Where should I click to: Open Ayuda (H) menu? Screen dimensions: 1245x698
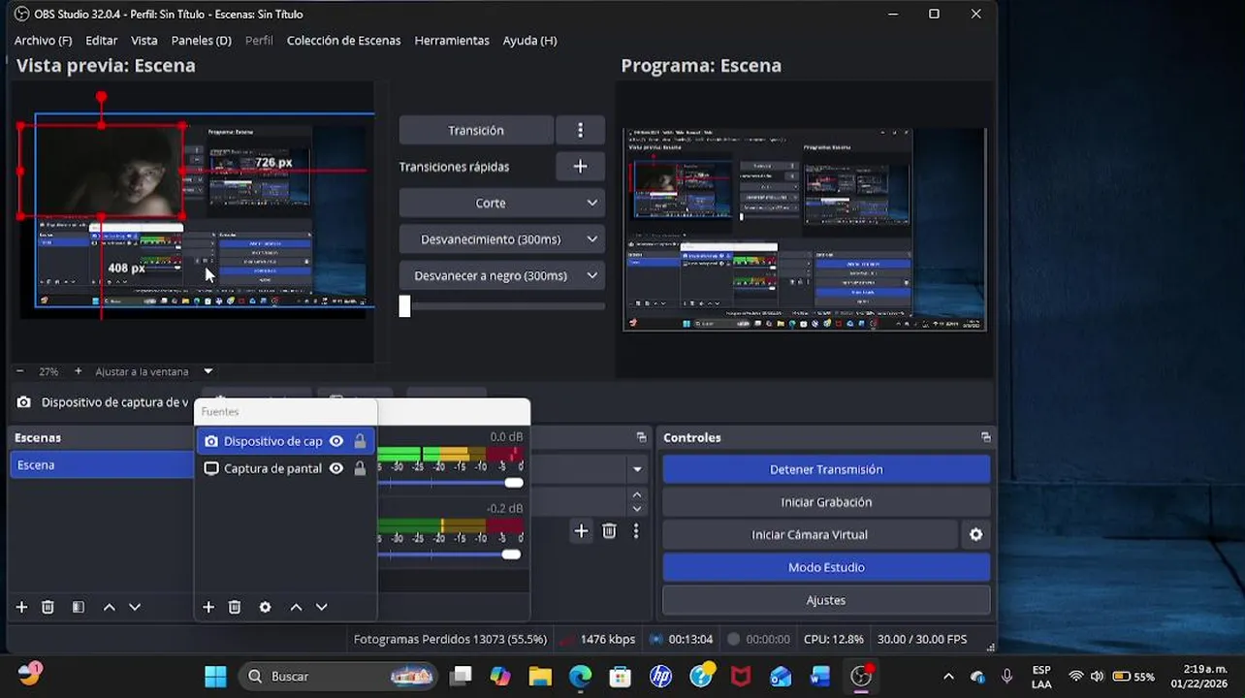tap(529, 41)
